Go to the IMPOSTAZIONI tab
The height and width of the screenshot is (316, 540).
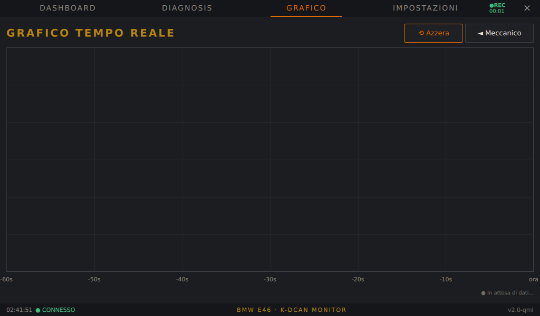[426, 8]
